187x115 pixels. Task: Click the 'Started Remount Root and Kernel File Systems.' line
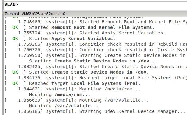click(79, 27)
